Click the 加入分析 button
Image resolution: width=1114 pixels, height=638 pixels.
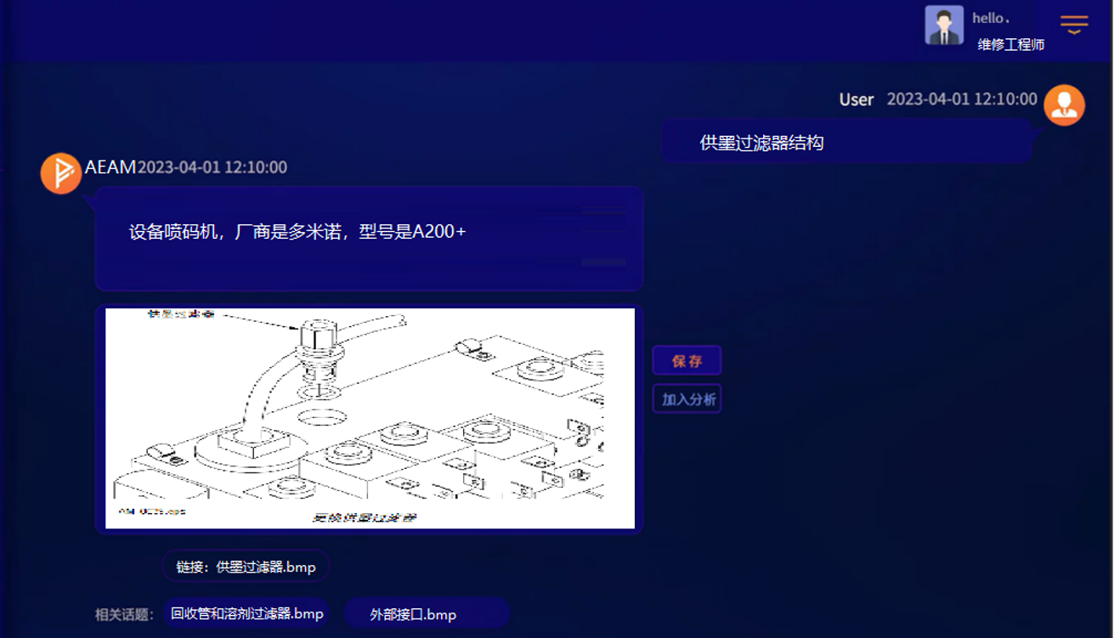click(x=687, y=398)
